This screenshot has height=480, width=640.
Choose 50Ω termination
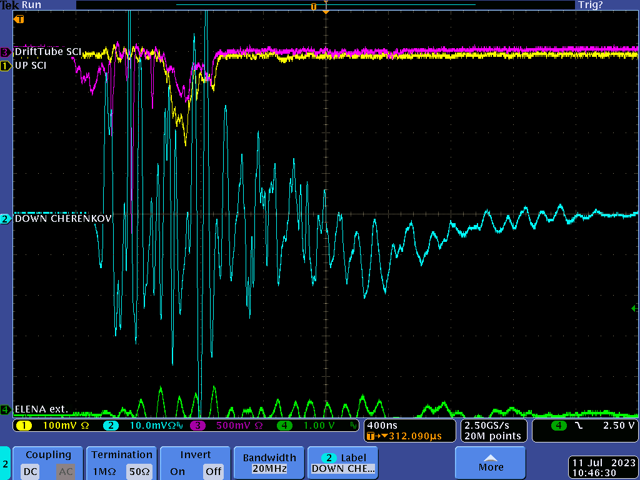139,471
